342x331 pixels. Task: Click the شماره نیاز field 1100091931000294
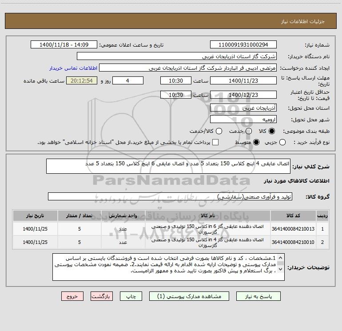pyautogui.click(x=243, y=44)
